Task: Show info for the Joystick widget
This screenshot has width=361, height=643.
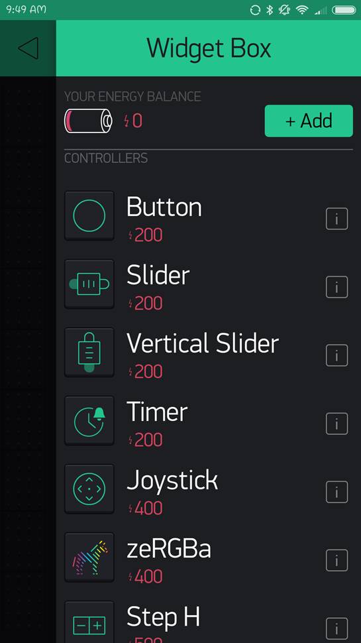Action: (x=337, y=492)
